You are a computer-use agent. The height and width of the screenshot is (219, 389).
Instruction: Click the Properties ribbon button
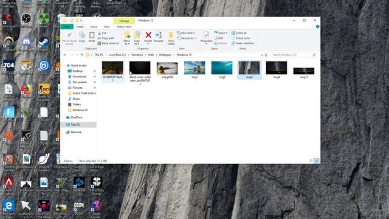pos(206,38)
